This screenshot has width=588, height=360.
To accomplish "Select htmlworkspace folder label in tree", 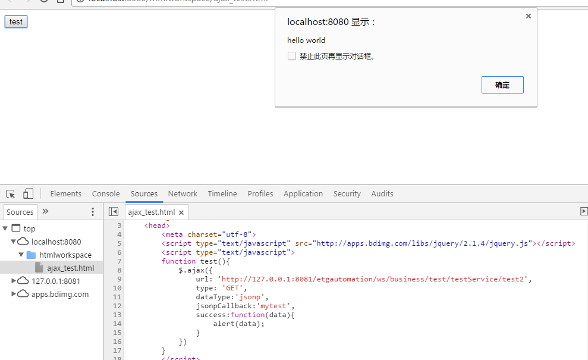I will (65, 255).
